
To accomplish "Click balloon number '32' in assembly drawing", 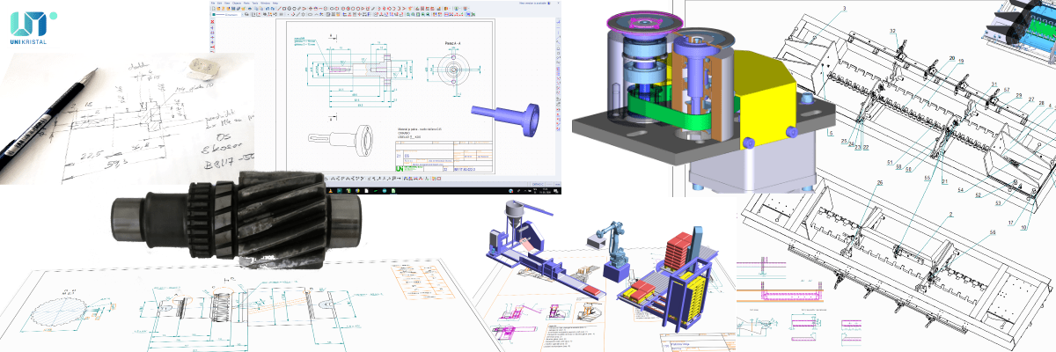I will click(892, 31).
